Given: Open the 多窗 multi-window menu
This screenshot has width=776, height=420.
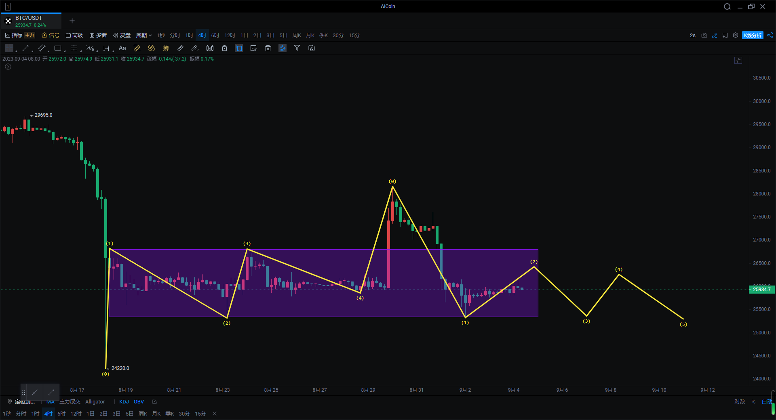Looking at the screenshot, I should pyautogui.click(x=98, y=36).
